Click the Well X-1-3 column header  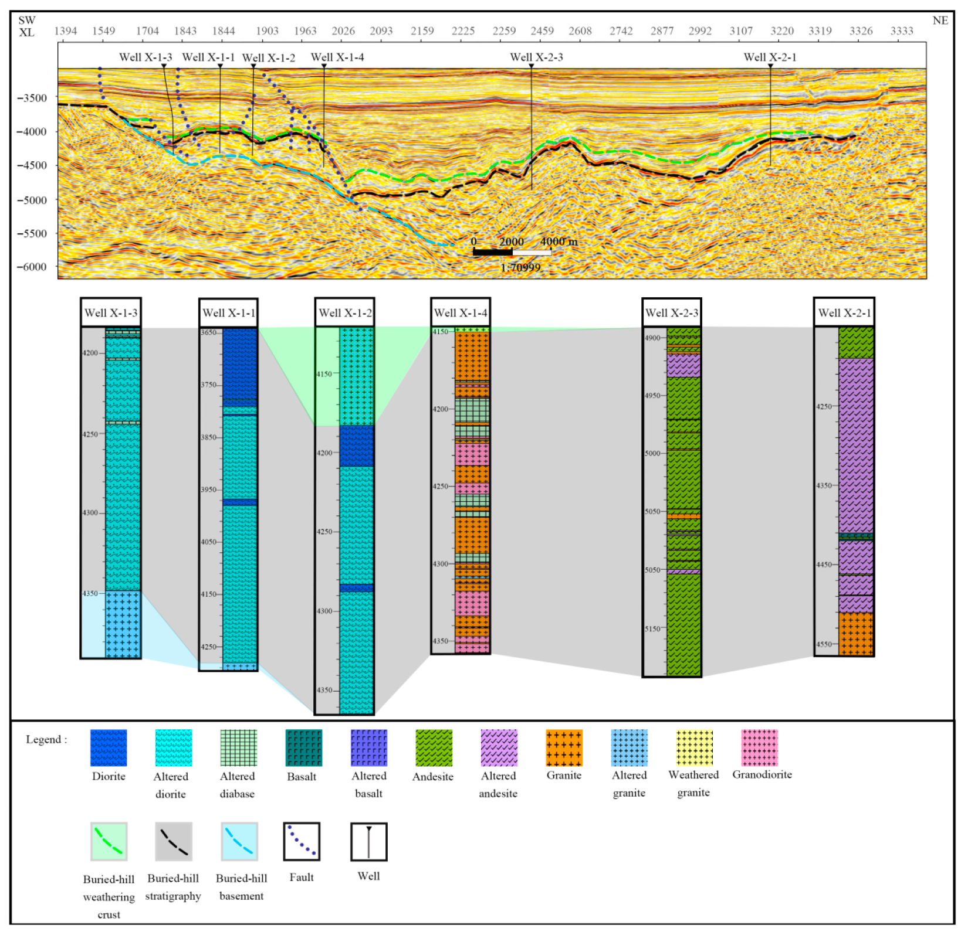coord(111,312)
